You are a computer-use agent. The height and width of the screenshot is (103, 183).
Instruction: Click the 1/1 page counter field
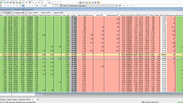[56, 6]
